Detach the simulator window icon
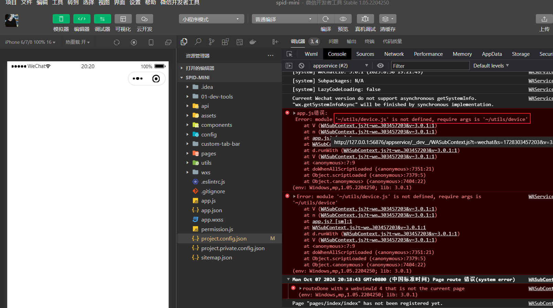Viewport: 553px width, 308px height. point(168,42)
